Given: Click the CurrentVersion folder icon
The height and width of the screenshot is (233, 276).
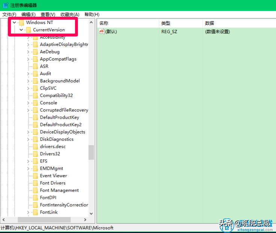Looking at the screenshot, I should [28, 30].
